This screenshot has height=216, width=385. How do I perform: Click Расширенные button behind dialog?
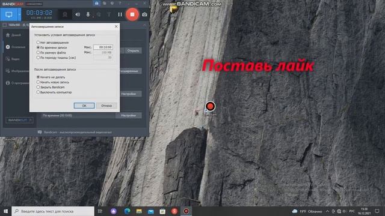pyautogui.click(x=131, y=71)
